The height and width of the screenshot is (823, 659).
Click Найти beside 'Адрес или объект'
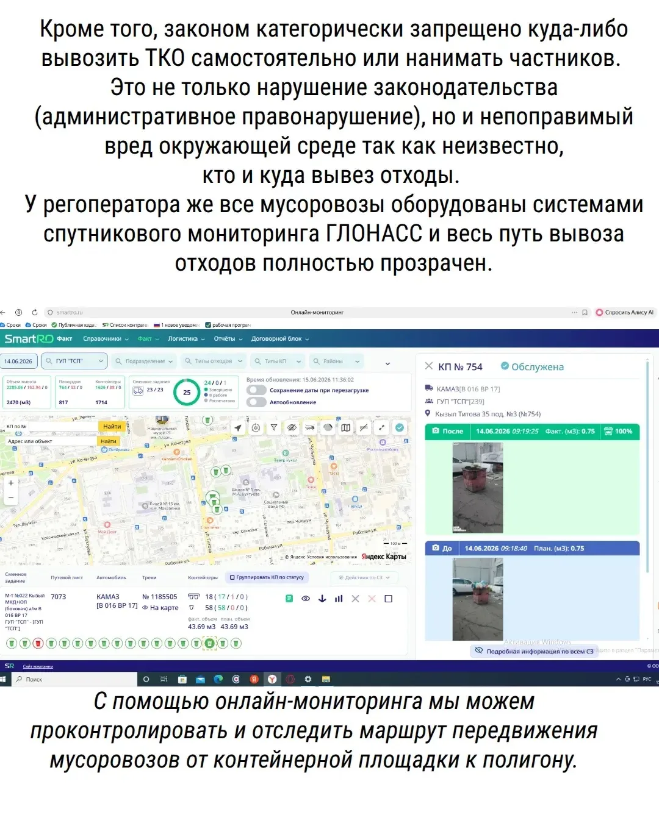coord(108,441)
